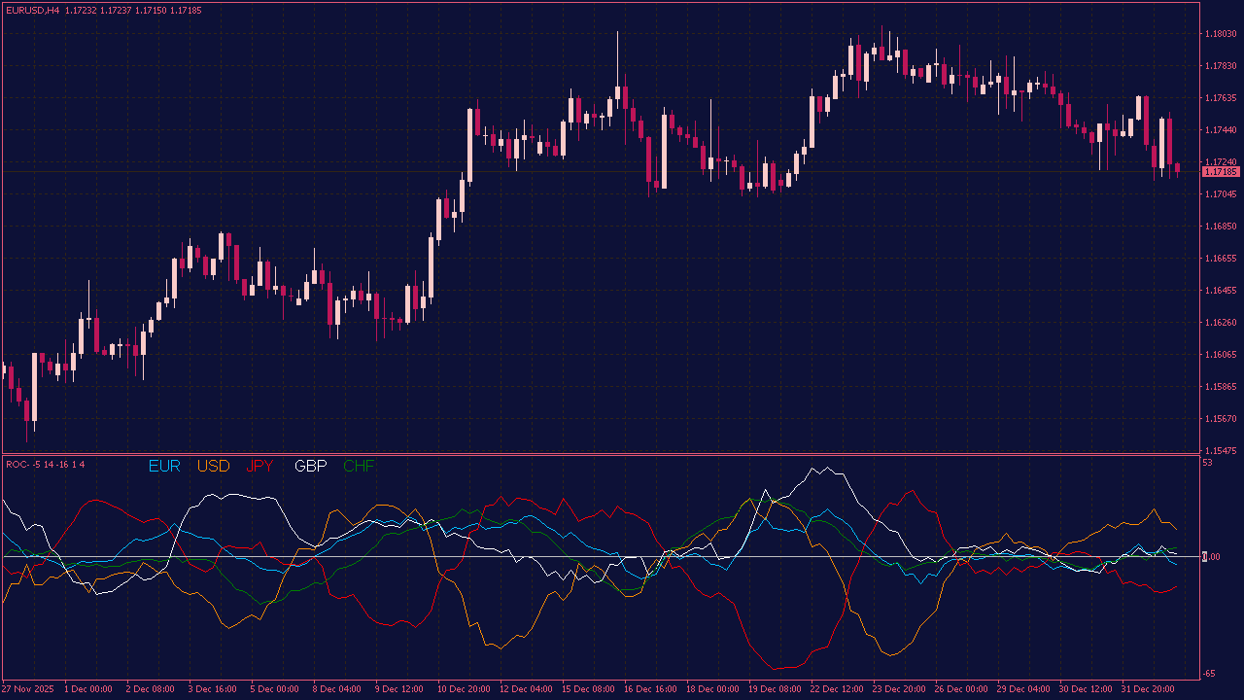Select the CHF legend label in the ROC panel

[x=360, y=467]
